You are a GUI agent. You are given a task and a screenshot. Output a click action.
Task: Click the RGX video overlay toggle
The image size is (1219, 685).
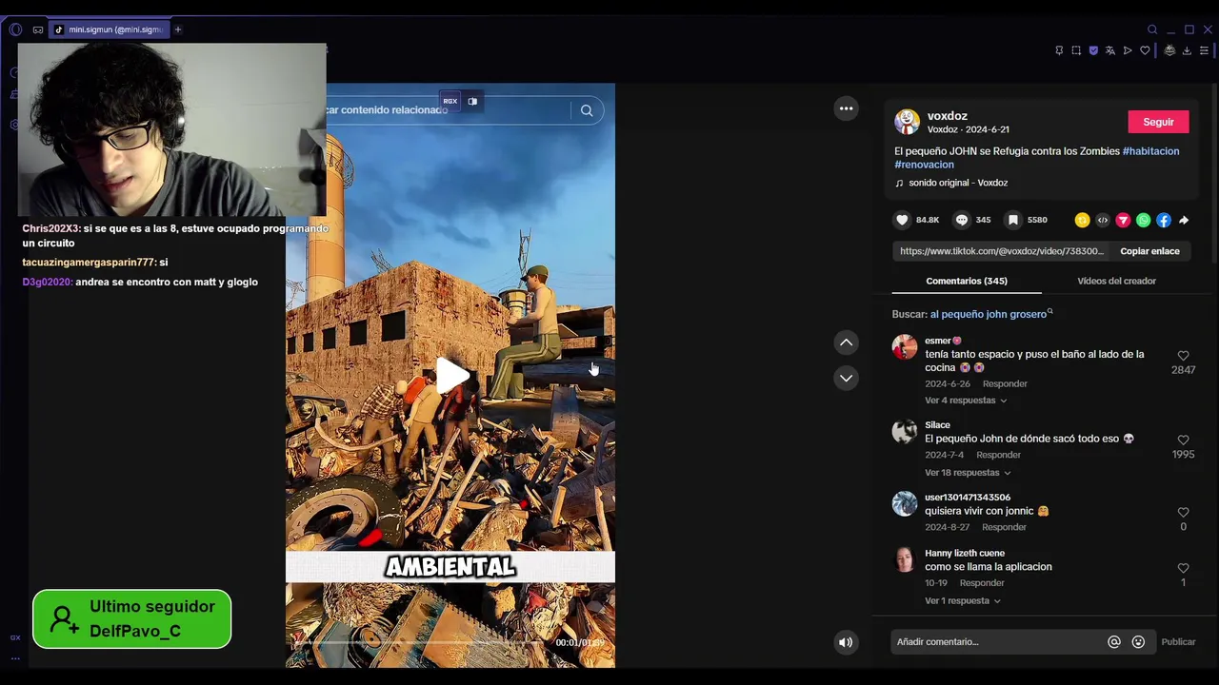pyautogui.click(x=450, y=101)
